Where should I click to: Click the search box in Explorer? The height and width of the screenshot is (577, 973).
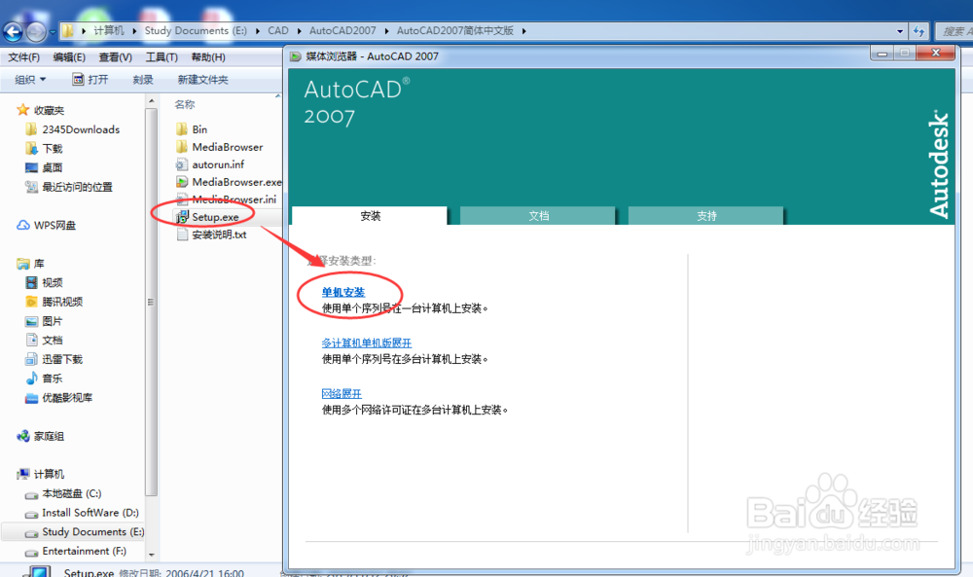(954, 31)
